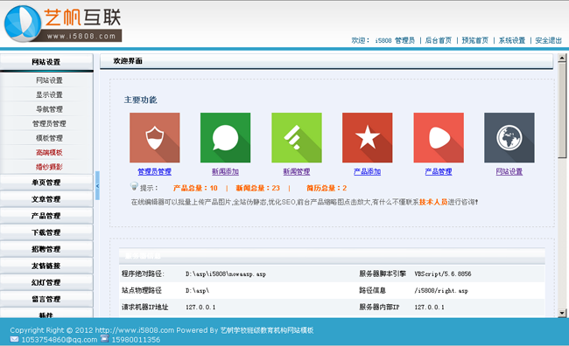Click the 新闻管理 green icon tile
The height and width of the screenshot is (346, 569).
click(x=297, y=138)
